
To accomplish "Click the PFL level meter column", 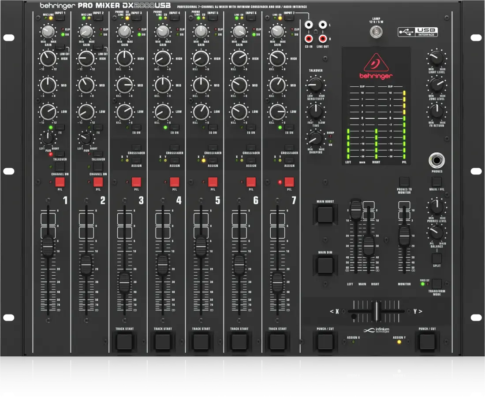I will click(404, 125).
